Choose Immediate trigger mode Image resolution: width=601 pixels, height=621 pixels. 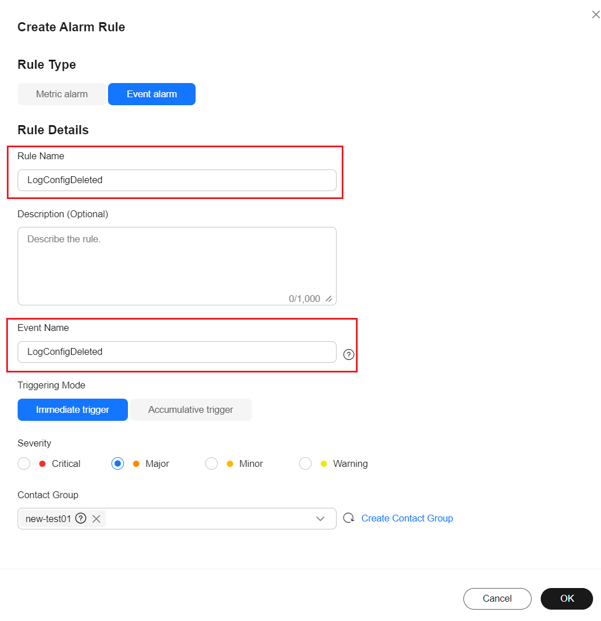pyautogui.click(x=72, y=409)
